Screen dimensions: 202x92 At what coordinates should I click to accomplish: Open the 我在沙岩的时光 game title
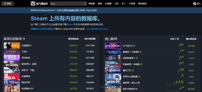[130, 89]
